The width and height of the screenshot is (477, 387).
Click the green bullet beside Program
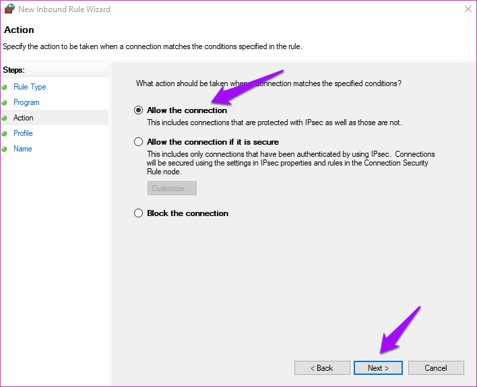4,103
